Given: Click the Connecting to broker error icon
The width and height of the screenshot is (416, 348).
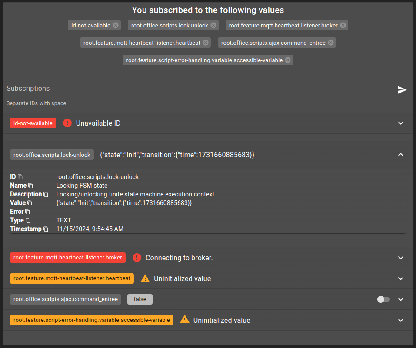Looking at the screenshot, I should (137, 258).
